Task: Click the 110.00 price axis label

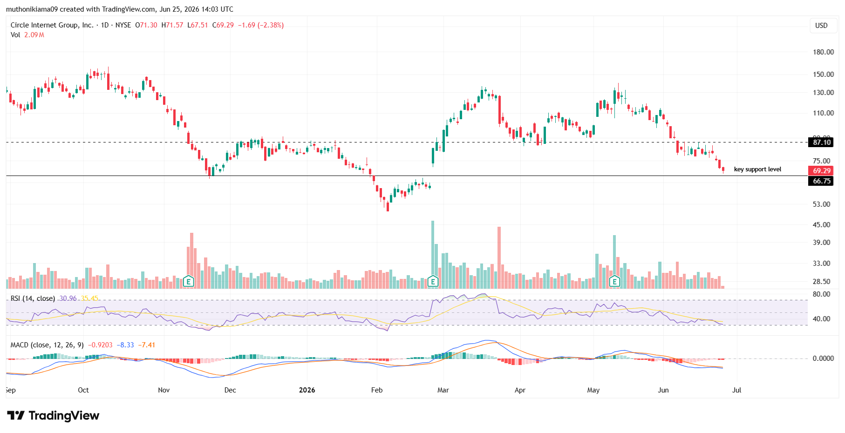Action: 823,113
